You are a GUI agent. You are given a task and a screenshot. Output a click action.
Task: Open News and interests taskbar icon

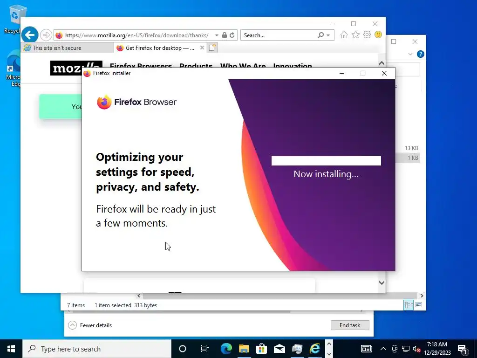[366, 349]
